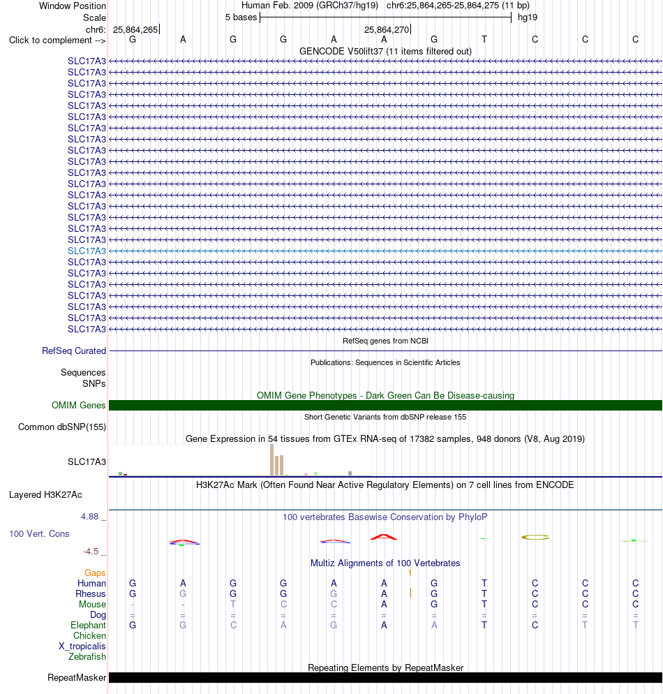The width and height of the screenshot is (663, 694).
Task: Select the black RepeatMasker bar
Action: pyautogui.click(x=385, y=678)
